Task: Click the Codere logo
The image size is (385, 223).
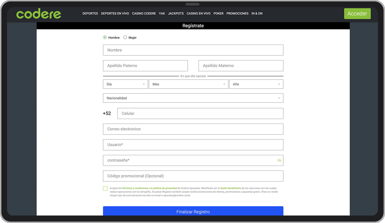Action: pyautogui.click(x=38, y=13)
